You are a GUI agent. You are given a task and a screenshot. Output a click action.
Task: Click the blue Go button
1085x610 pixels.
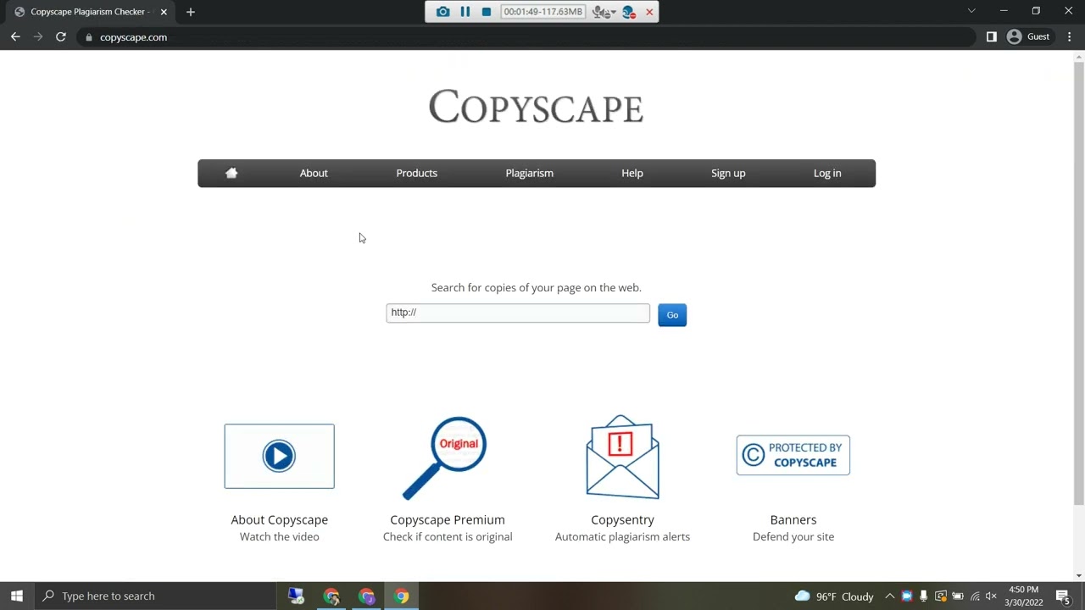tap(672, 315)
